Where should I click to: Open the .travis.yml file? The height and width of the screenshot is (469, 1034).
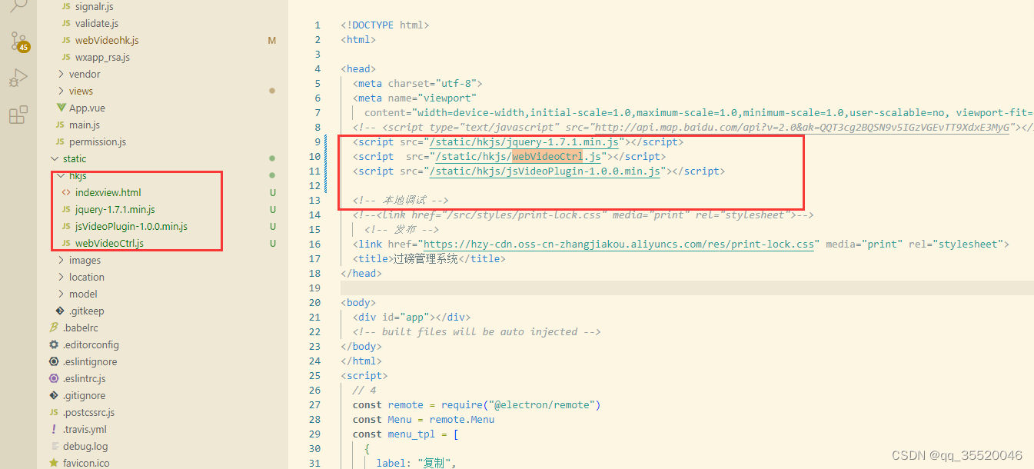tap(85, 429)
